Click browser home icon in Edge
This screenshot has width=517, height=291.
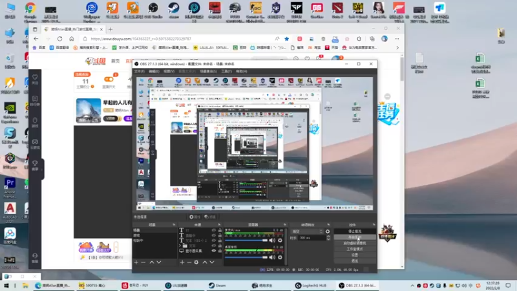pyautogui.click(x=72, y=39)
